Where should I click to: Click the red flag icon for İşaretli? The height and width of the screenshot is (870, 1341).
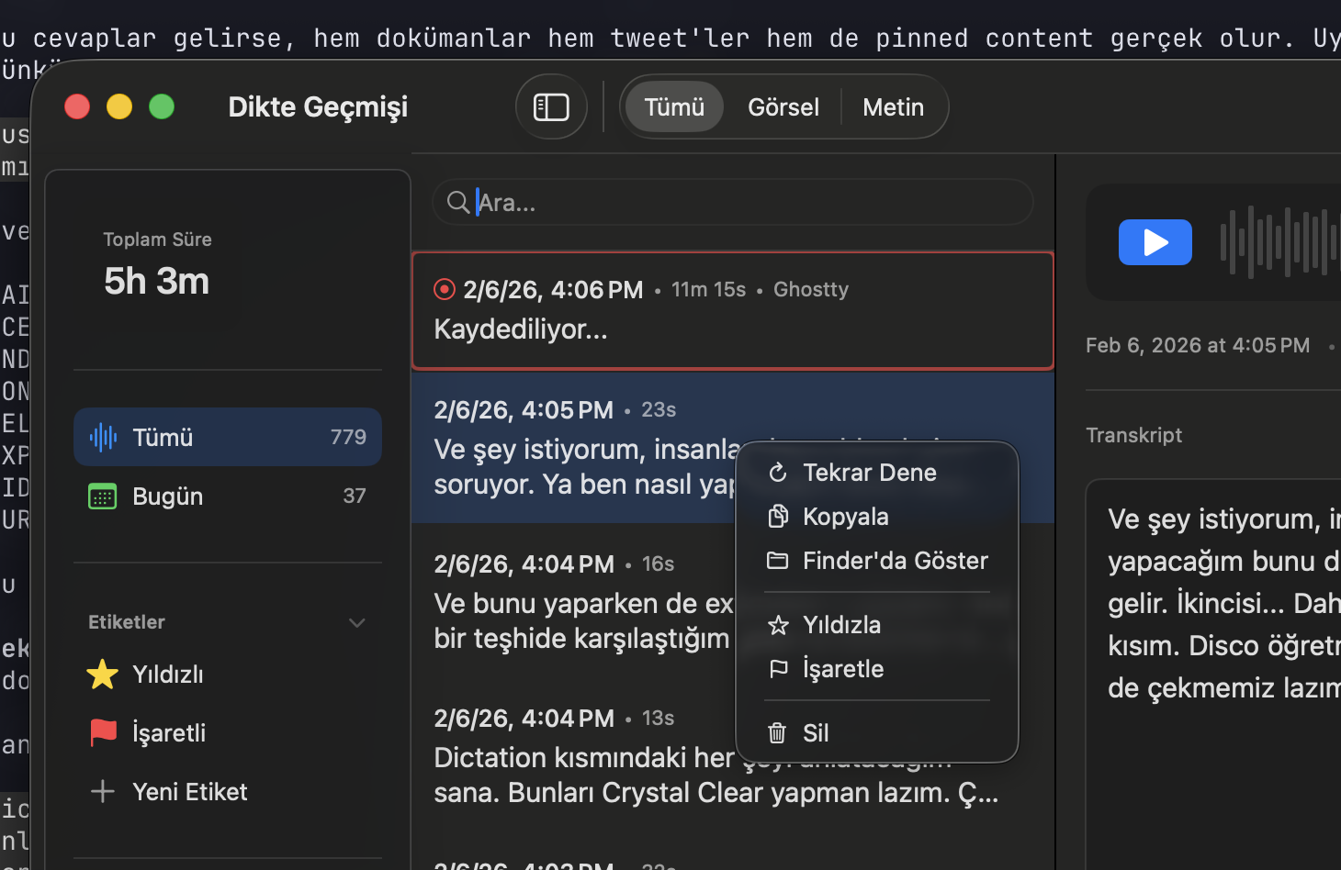coord(102,732)
